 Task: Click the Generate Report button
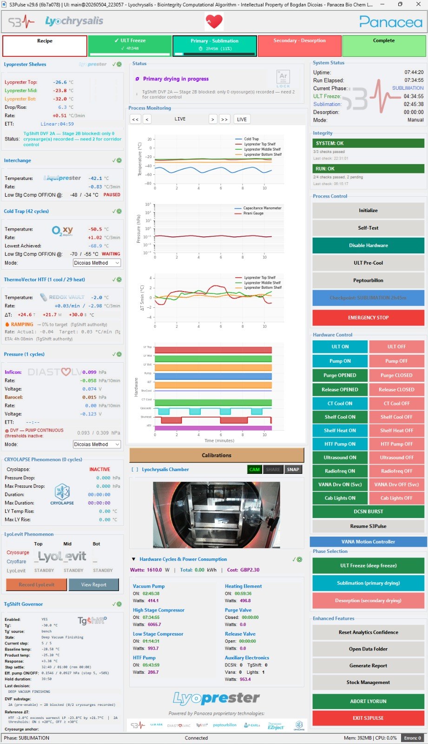pyautogui.click(x=369, y=666)
